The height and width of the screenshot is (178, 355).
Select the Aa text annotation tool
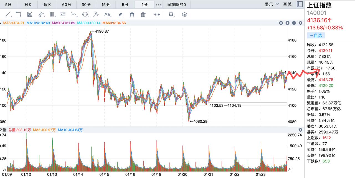click(x=107, y=14)
